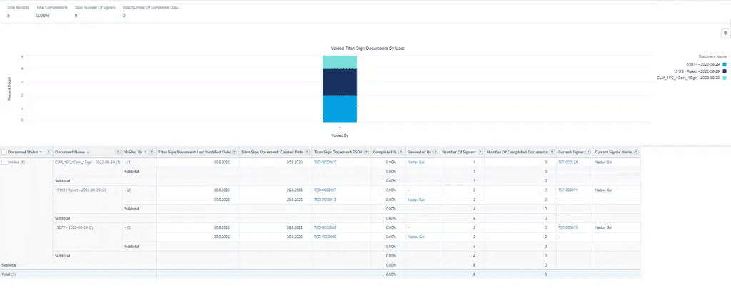Open the Document Name column dropdown menu
The width and height of the screenshot is (731, 288).
point(116,152)
